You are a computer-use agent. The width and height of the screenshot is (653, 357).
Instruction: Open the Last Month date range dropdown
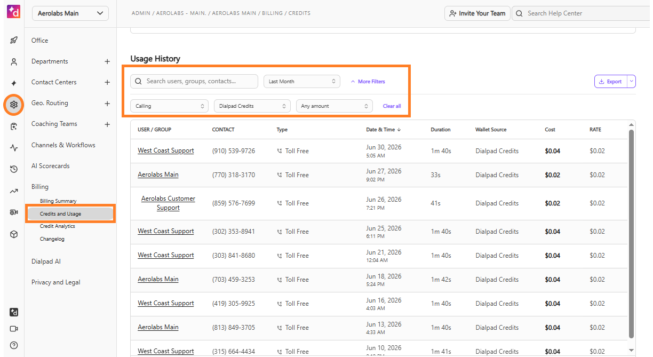302,81
